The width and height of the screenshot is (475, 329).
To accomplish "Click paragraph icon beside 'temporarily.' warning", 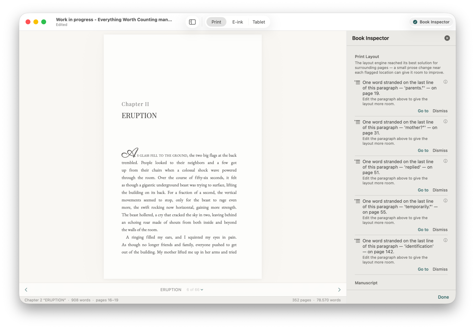I will [357, 201].
